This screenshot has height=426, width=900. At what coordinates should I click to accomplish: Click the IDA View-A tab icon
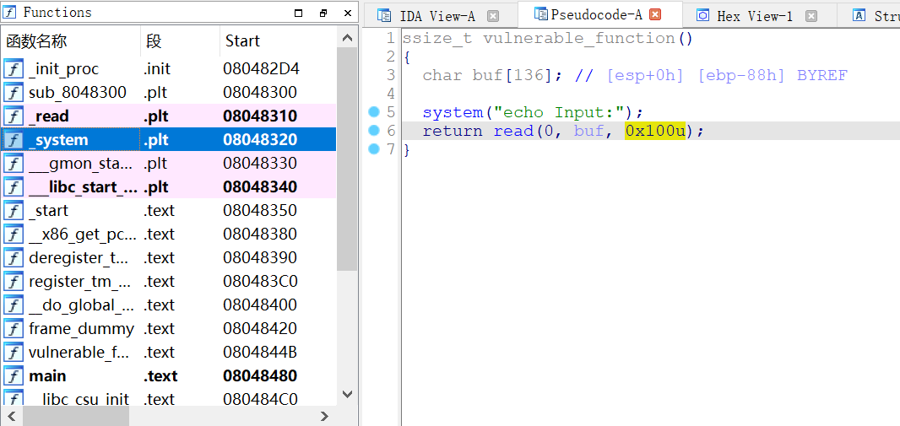pos(384,16)
